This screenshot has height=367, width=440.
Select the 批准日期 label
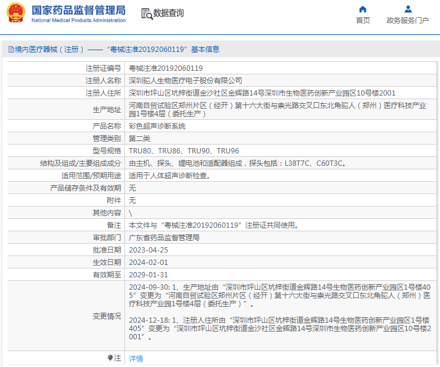[x=107, y=250]
